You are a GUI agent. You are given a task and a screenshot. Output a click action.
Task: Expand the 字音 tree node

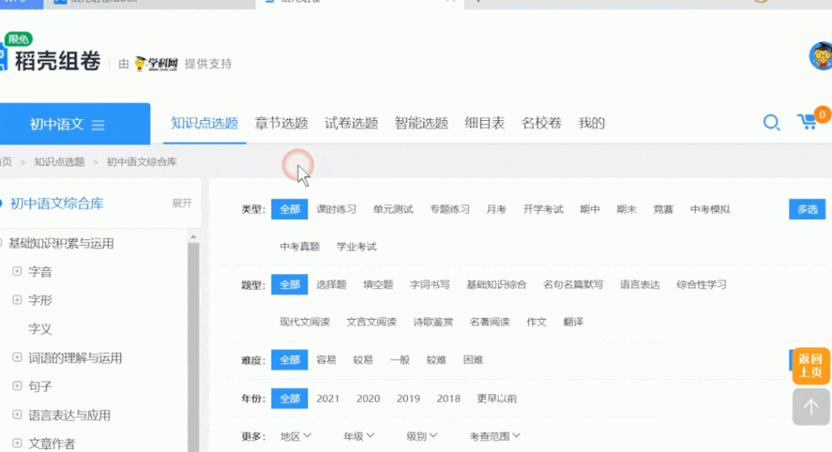[x=17, y=271]
